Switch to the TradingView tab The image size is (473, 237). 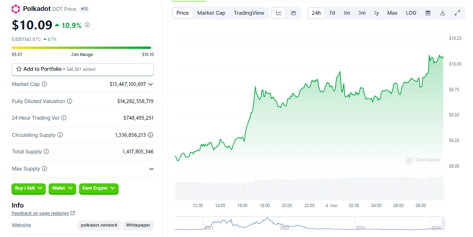pyautogui.click(x=249, y=13)
